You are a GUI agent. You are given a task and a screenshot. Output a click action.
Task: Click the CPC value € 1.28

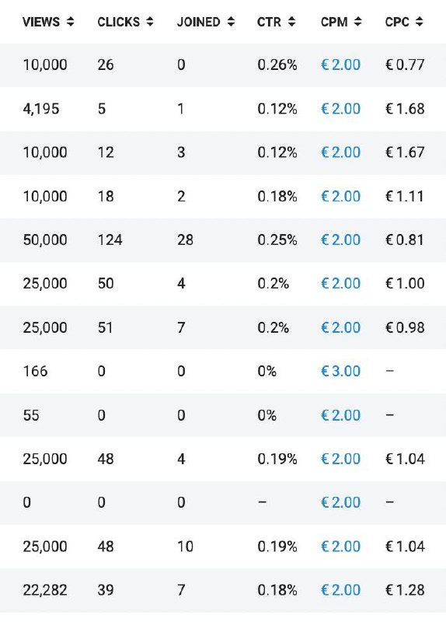pos(405,590)
